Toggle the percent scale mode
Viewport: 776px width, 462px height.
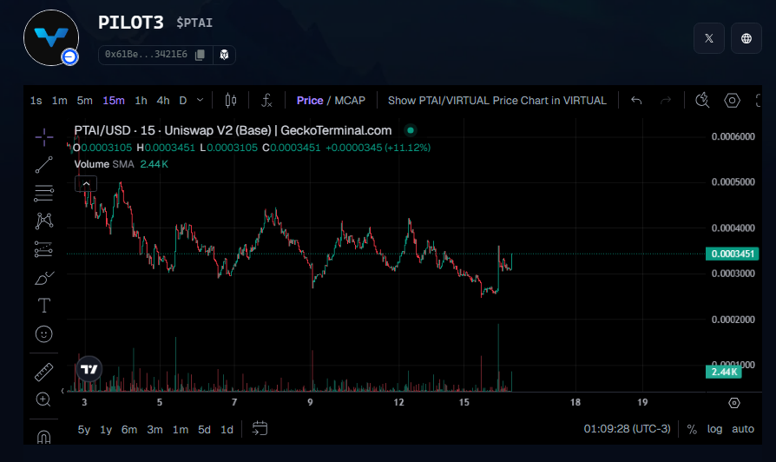(x=692, y=429)
